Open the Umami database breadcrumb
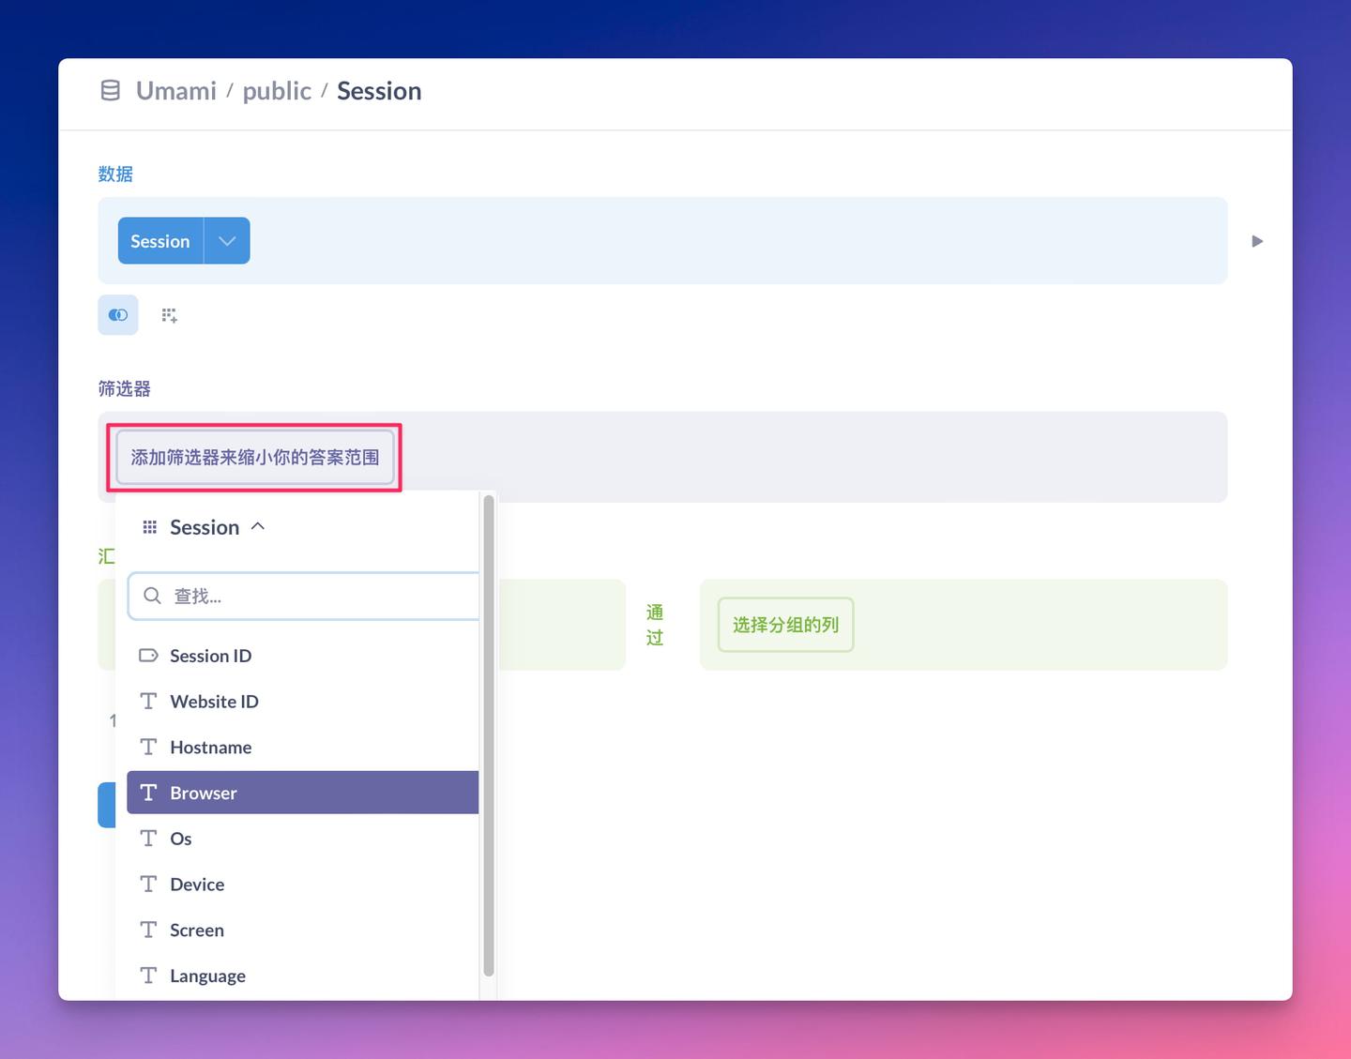Viewport: 1351px width, 1059px height. pos(176,91)
